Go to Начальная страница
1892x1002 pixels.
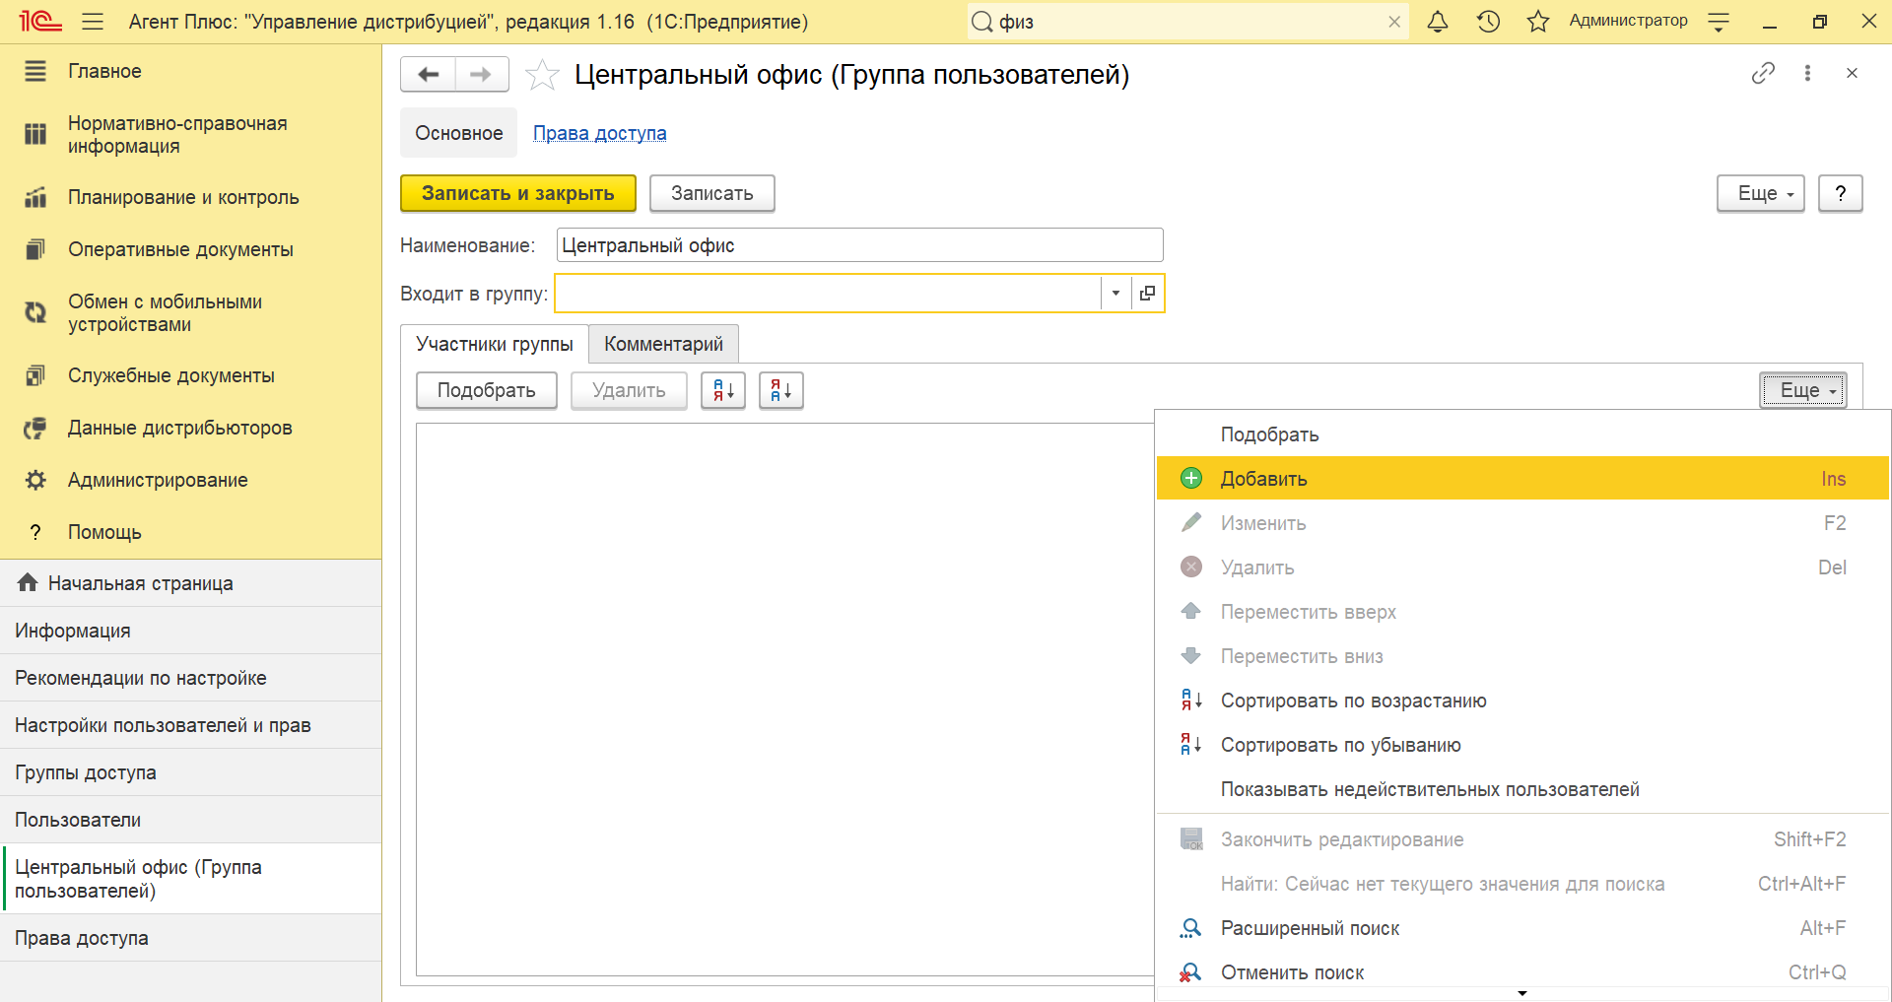190,583
